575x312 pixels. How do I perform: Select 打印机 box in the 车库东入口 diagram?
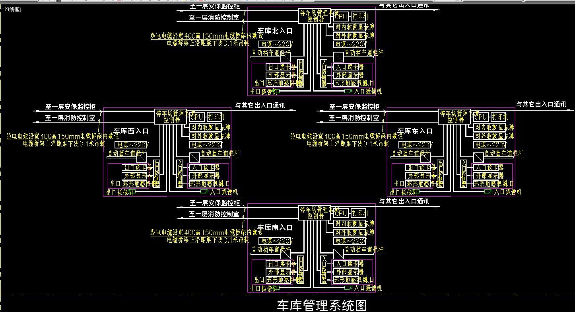pos(499,117)
